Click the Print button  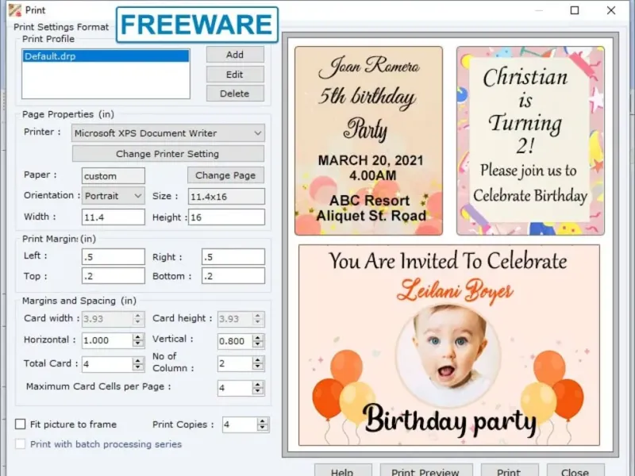(x=509, y=470)
